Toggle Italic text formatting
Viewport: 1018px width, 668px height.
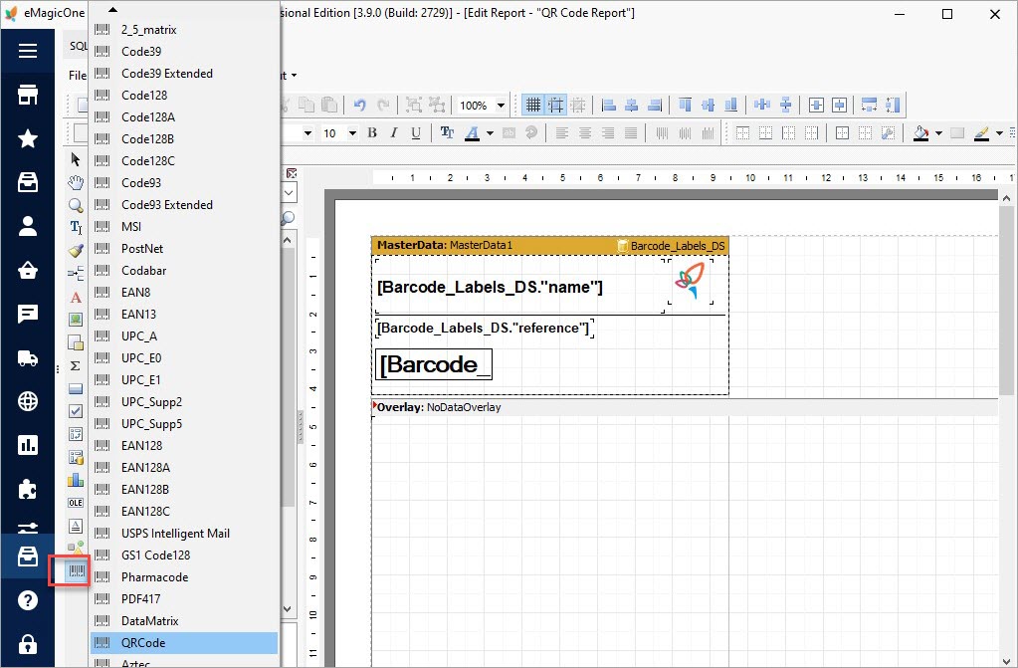[393, 133]
